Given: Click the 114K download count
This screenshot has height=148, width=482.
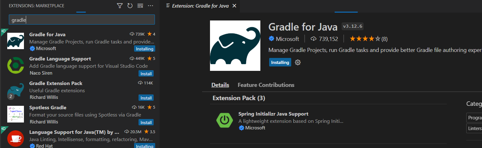Looking at the screenshot, I should (148, 83).
